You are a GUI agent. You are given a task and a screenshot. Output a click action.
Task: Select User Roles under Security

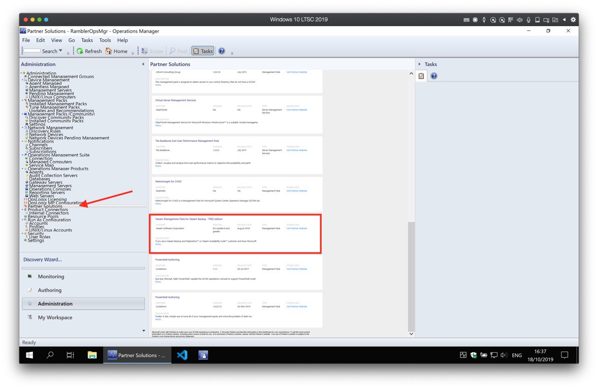[x=40, y=237]
